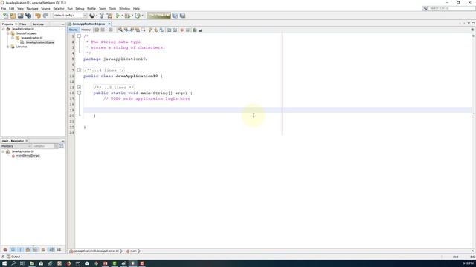Open Windows Start menu
This screenshot has height=267, width=476.
4,263
